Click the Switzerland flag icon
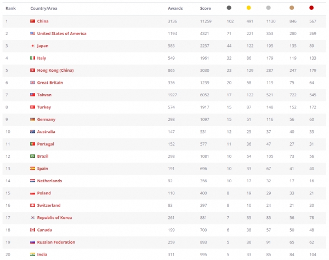Screen dimensions: 329x260 (x=32, y=205)
